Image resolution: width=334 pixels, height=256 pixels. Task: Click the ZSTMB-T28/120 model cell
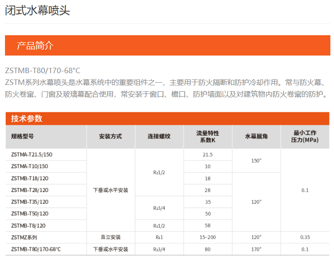30,190
